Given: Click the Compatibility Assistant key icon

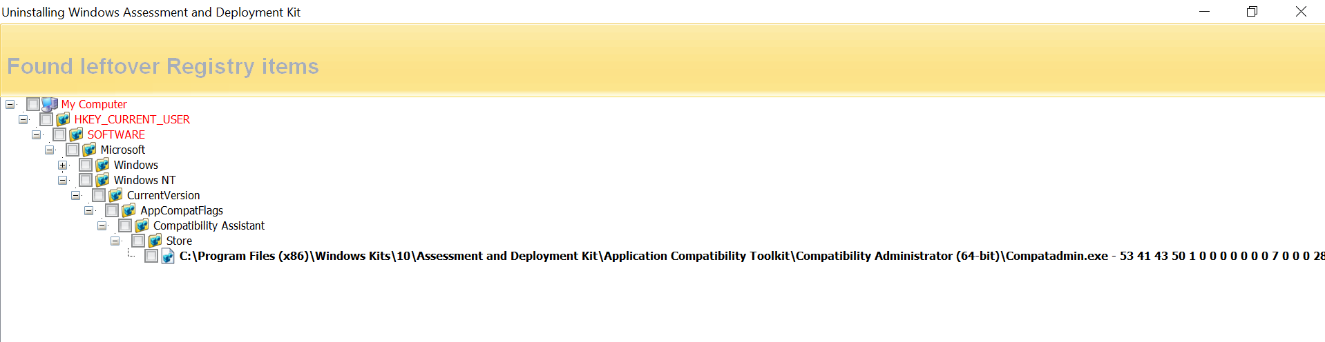Looking at the screenshot, I should 142,225.
